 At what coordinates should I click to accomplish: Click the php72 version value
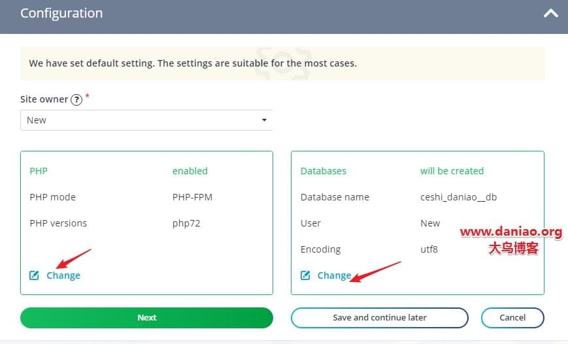click(186, 223)
